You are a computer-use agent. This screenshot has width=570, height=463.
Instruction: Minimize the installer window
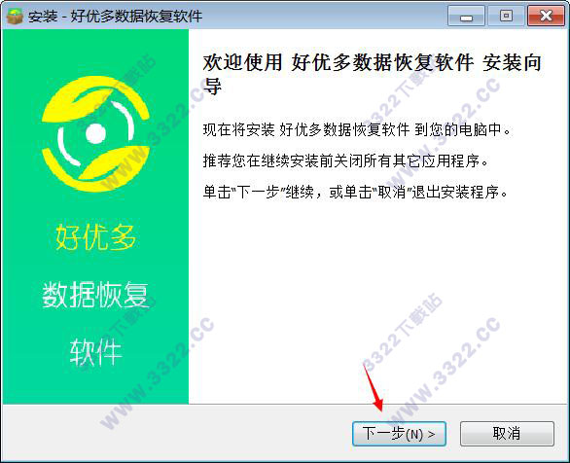466,16
